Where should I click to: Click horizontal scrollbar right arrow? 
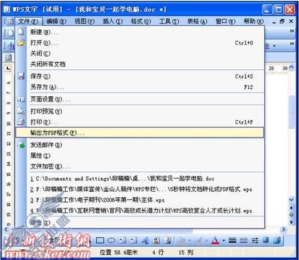tap(283, 230)
